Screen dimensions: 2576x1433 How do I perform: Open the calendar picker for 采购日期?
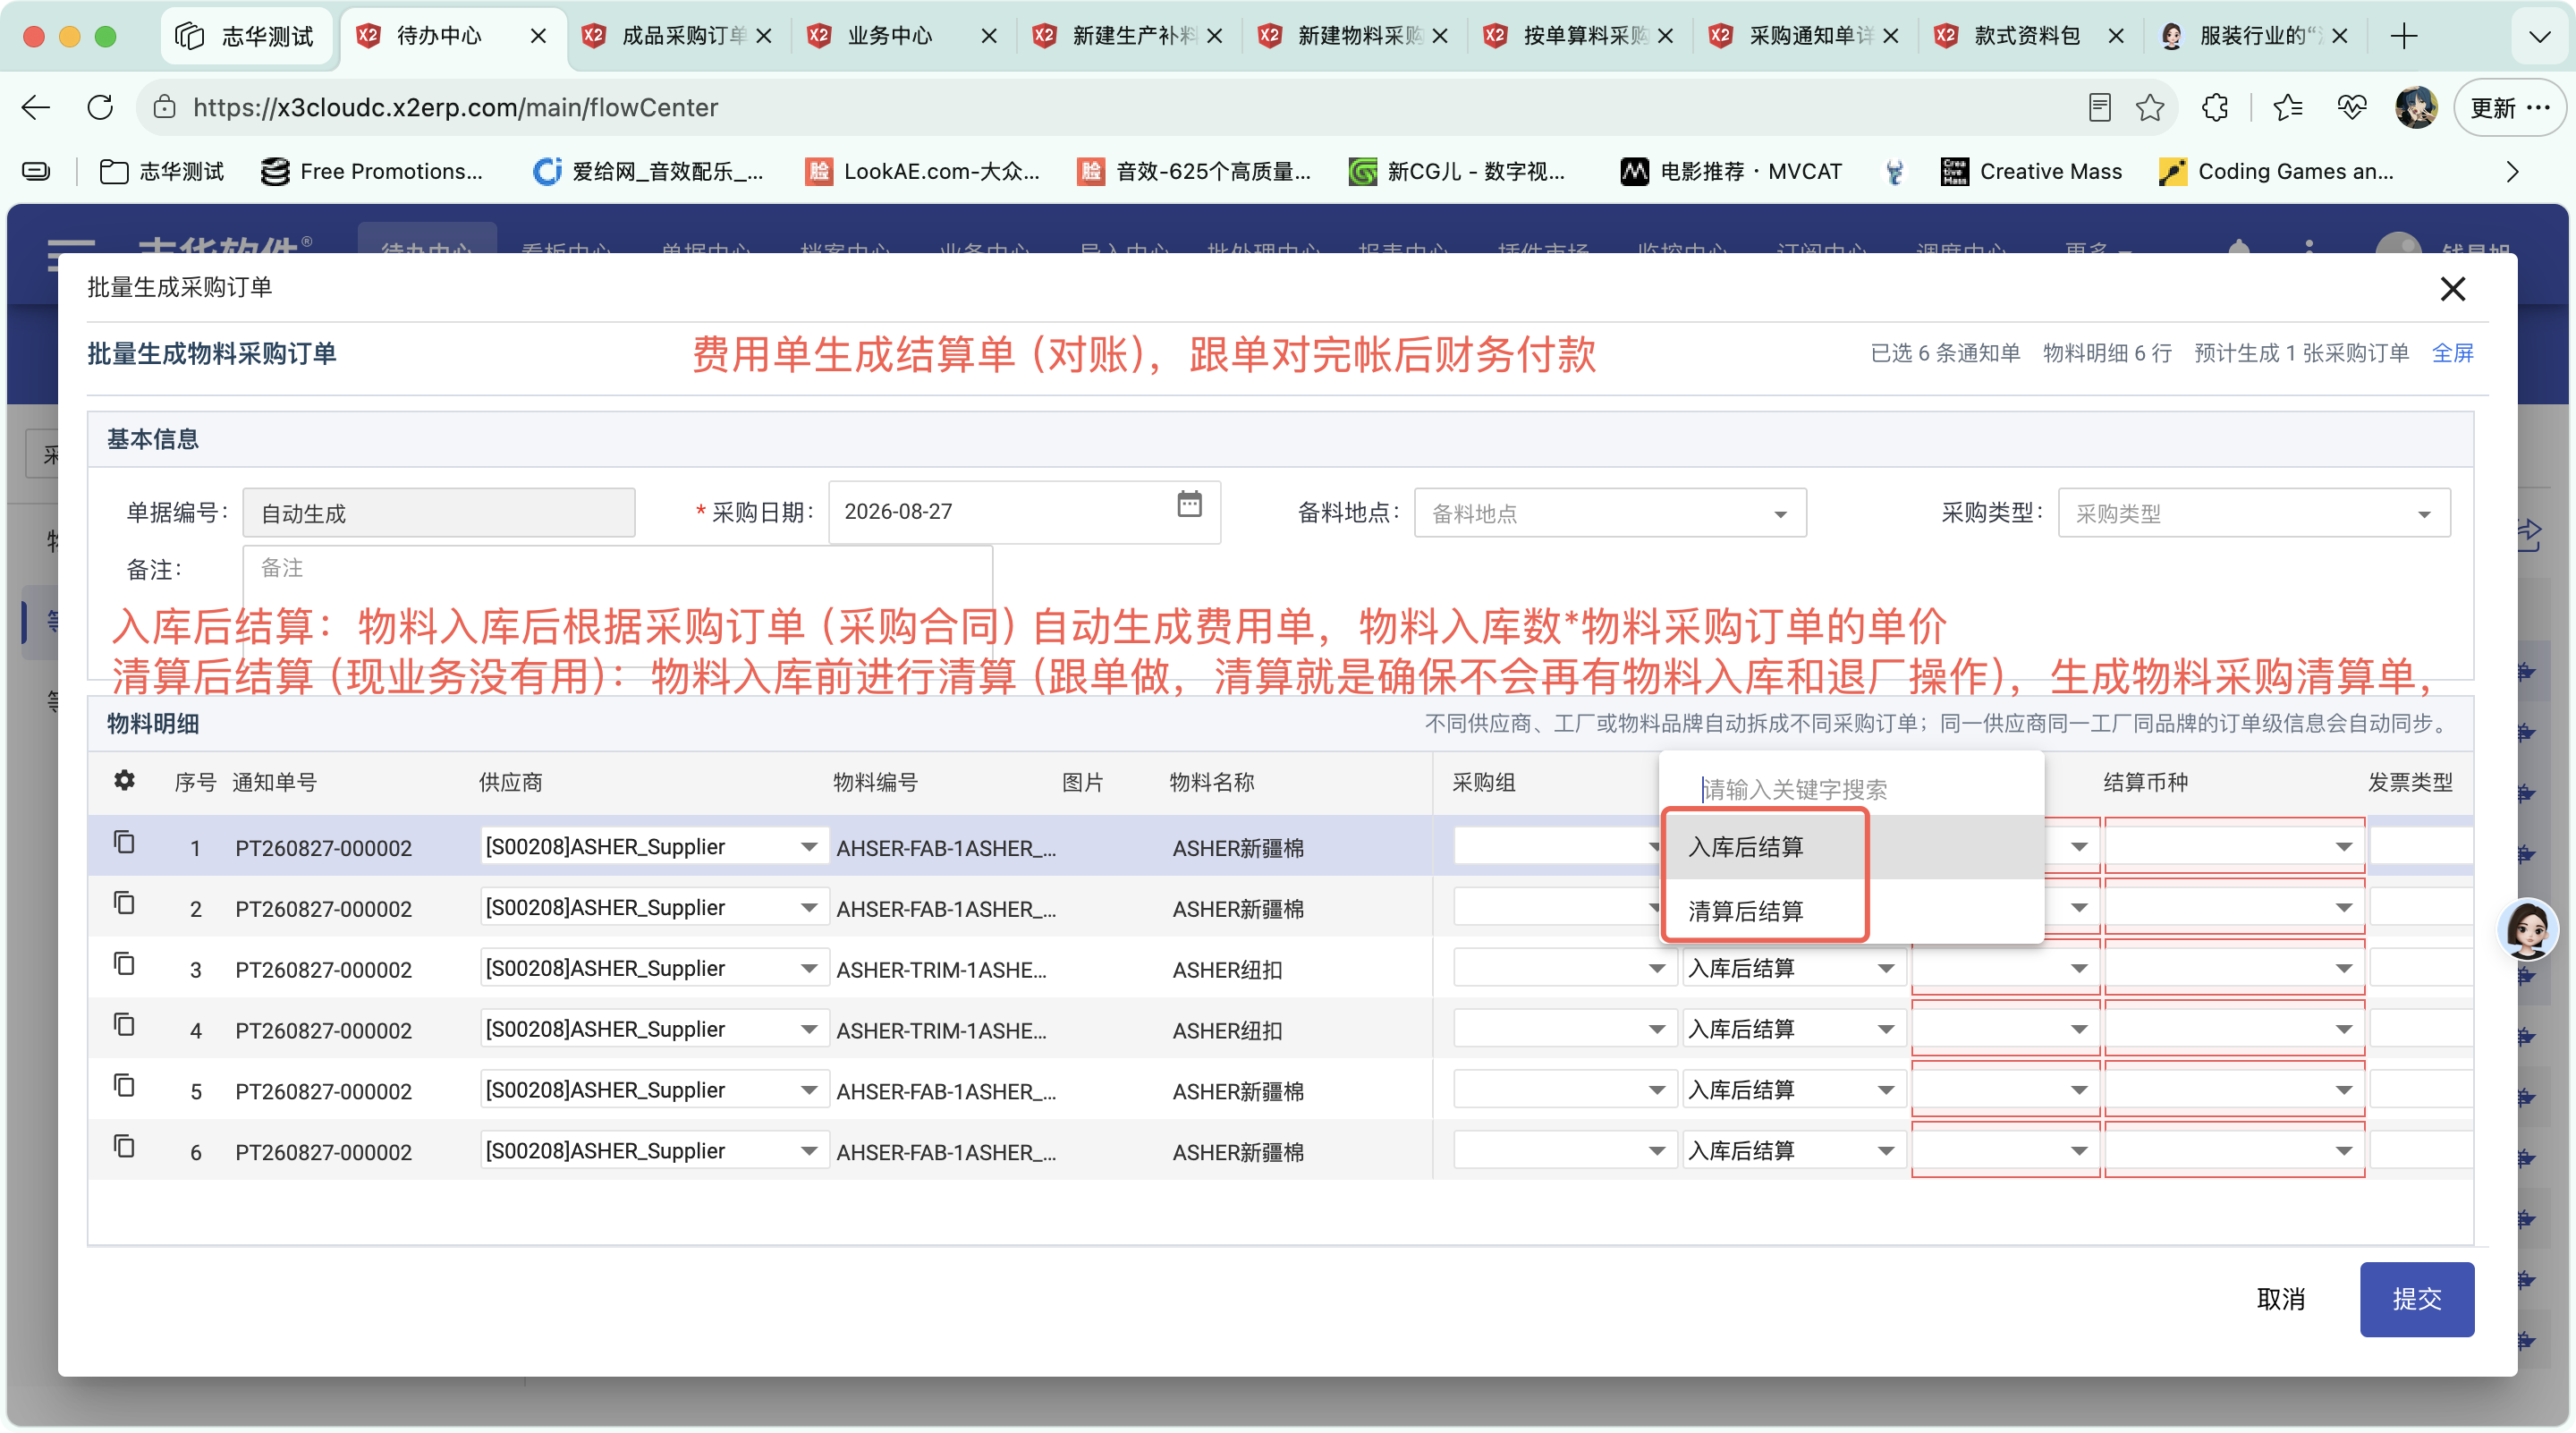click(1189, 504)
